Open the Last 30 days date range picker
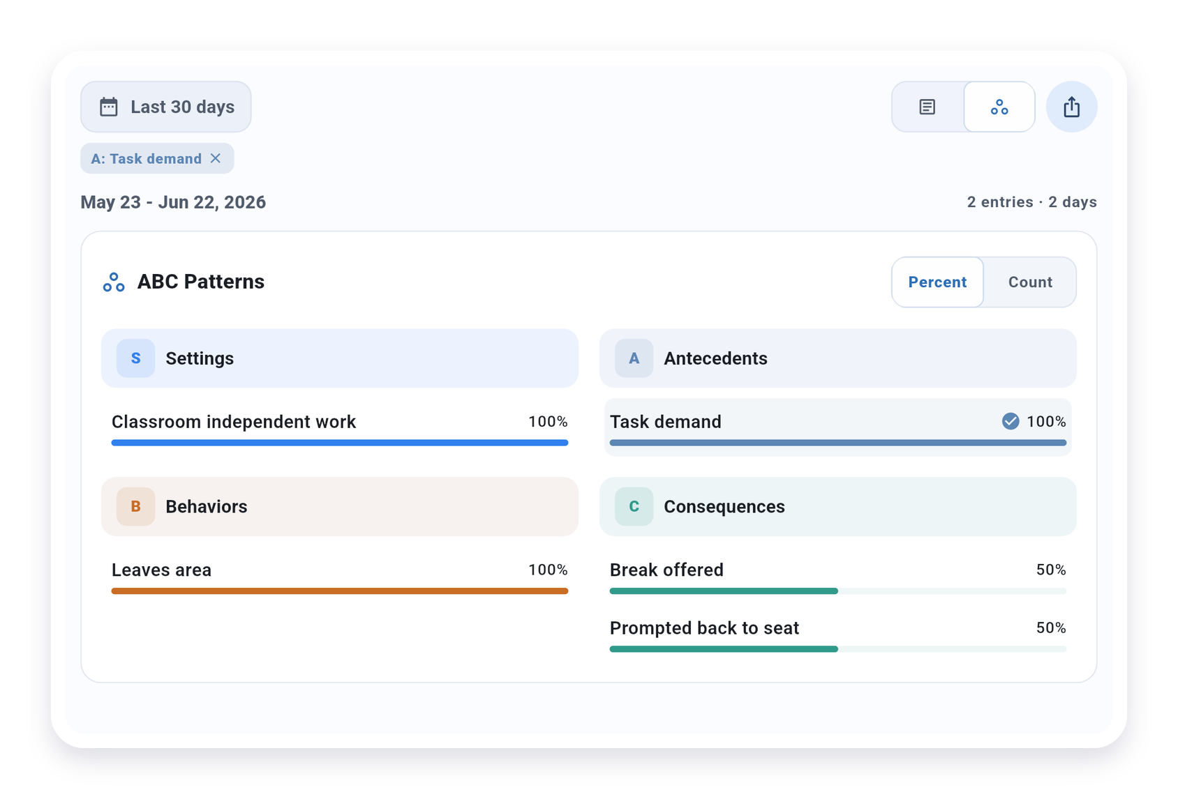This screenshot has width=1178, height=799. click(166, 107)
